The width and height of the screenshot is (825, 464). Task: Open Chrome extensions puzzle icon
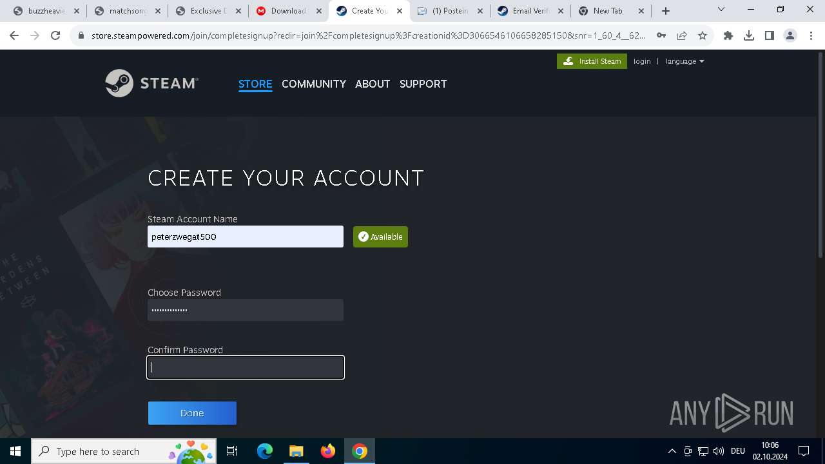tap(728, 35)
